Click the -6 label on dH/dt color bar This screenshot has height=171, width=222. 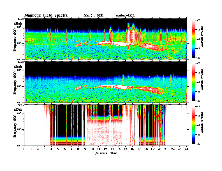click(198, 58)
